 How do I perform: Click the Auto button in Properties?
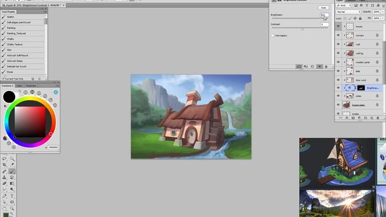(x=323, y=8)
